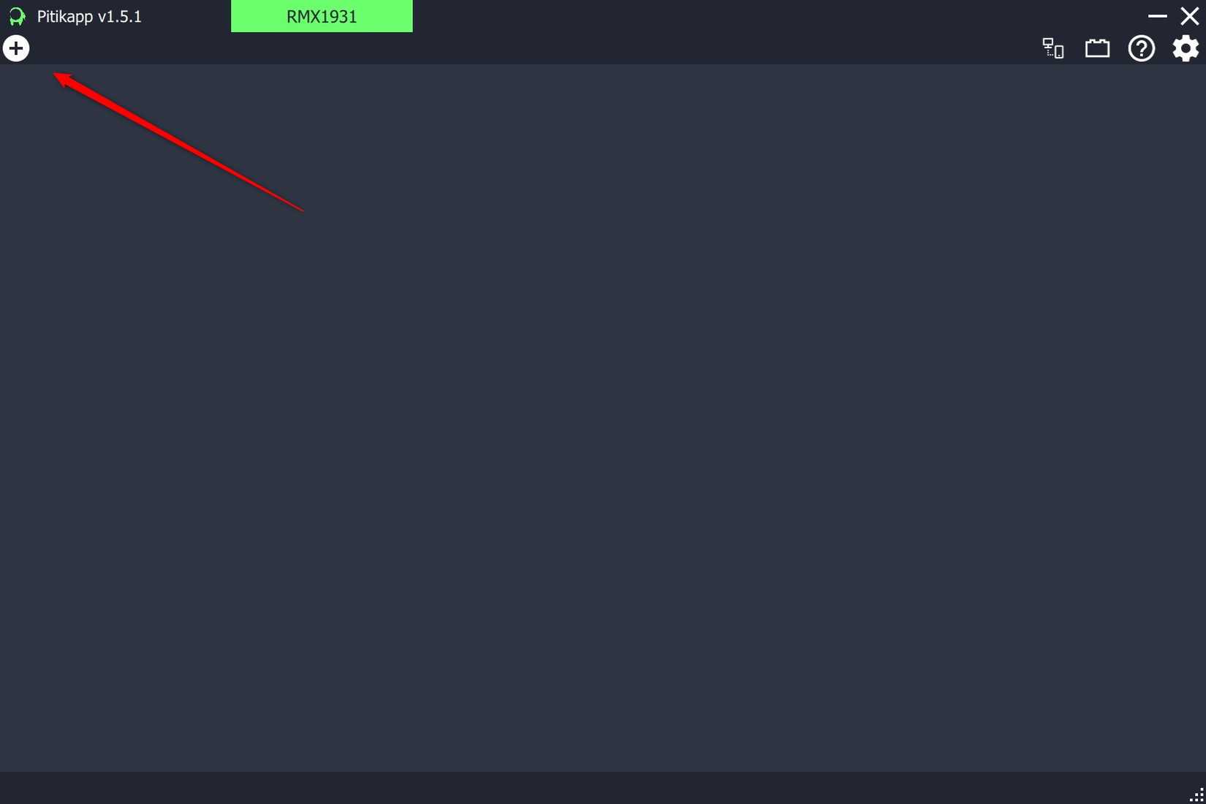Open the plugins brick icon
The image size is (1206, 804).
click(x=1097, y=48)
